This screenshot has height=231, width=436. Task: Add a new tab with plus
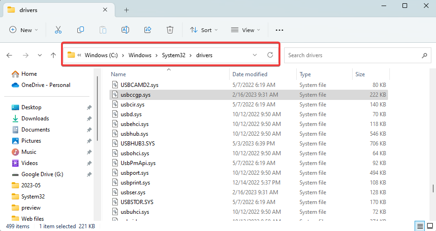click(x=127, y=10)
